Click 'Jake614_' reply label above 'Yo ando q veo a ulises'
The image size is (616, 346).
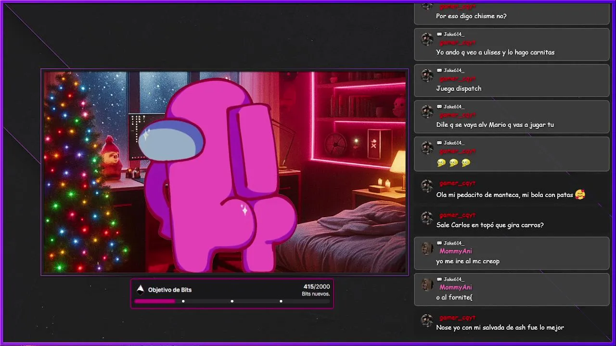454,34
